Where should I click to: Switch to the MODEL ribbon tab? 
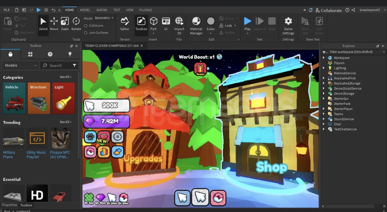point(85,10)
